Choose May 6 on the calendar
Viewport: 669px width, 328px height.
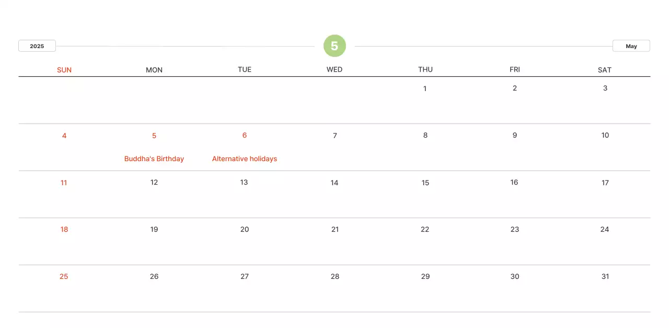tap(245, 135)
